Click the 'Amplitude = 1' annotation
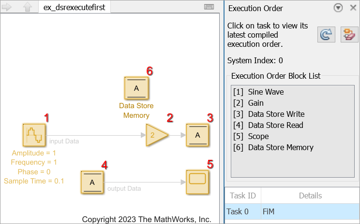Screen dimensions: 360x224 34,153
